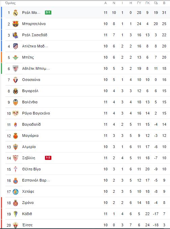Image resolution: width=170 pixels, height=229 pixels.
Task: Click the Θέλτα Βίγο team name
Action: 31,169
